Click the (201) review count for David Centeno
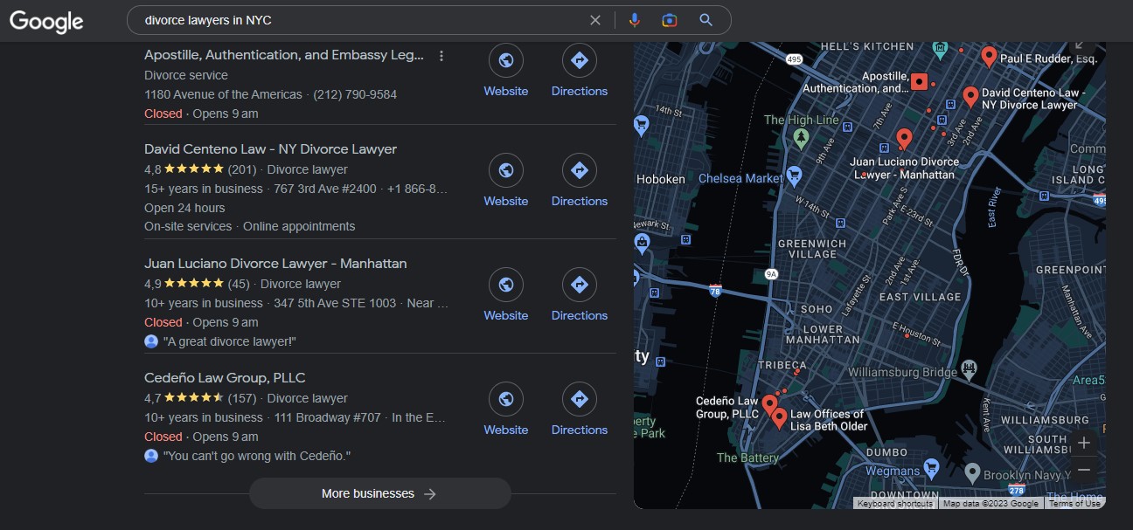The image size is (1133, 530). [242, 169]
